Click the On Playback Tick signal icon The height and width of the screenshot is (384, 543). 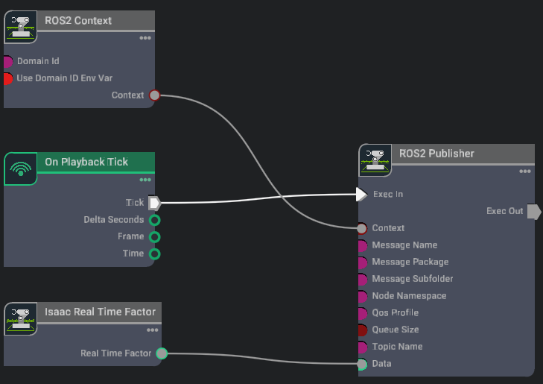coord(21,169)
